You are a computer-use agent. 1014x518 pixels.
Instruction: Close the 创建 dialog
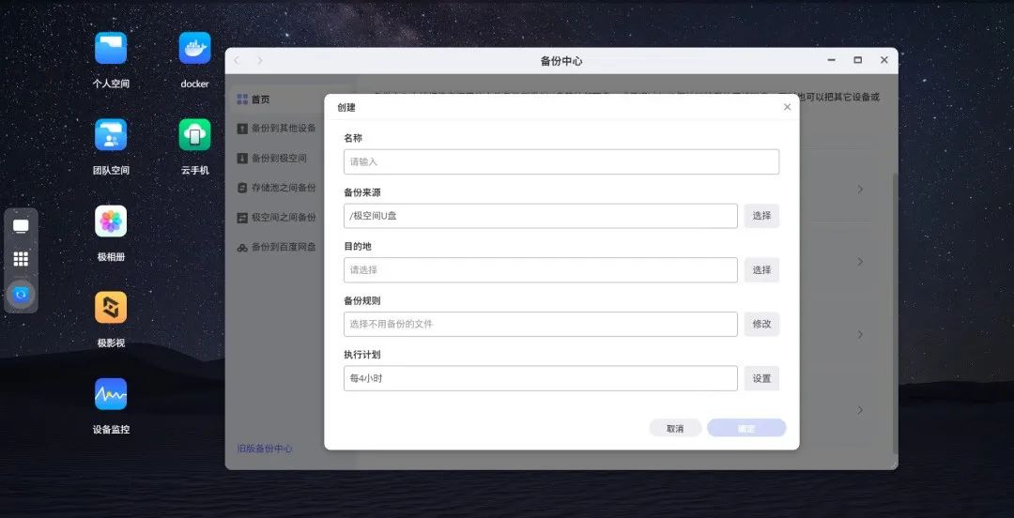click(x=787, y=107)
